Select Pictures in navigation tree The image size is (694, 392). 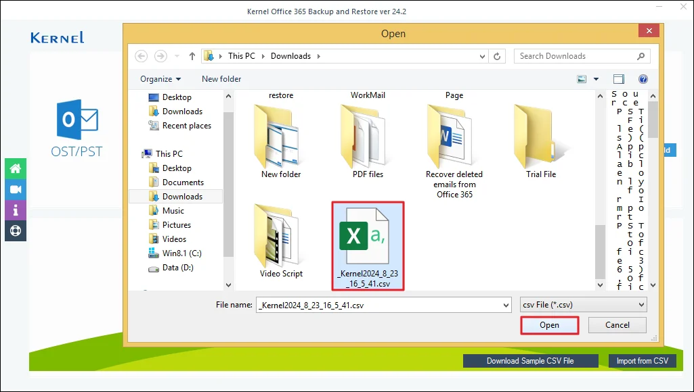click(171, 224)
